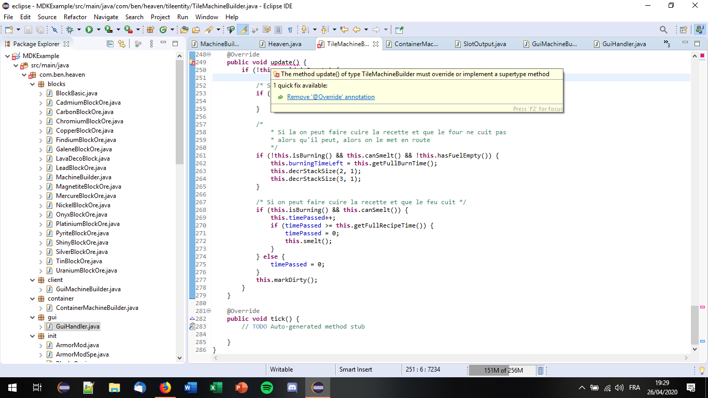
Task: Click the Open Type icon in toolbar
Action: [185, 30]
